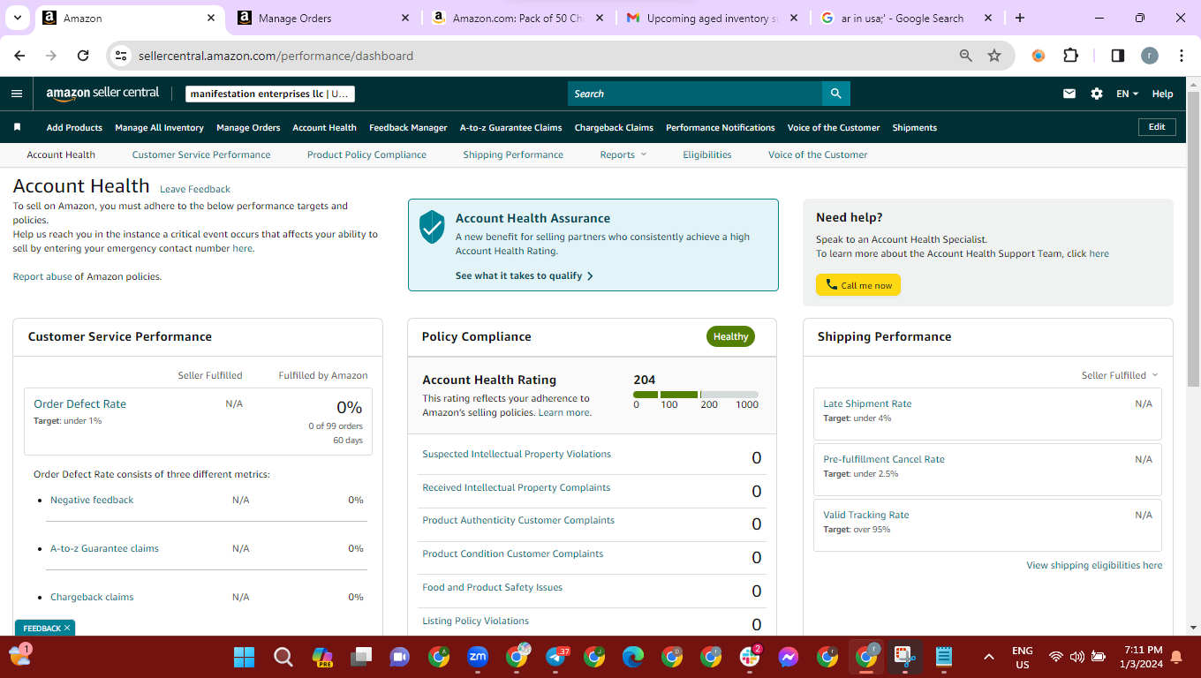Open Voice of the Customer sub-navigation tab
Screen dimensions: 1201x678
point(818,154)
